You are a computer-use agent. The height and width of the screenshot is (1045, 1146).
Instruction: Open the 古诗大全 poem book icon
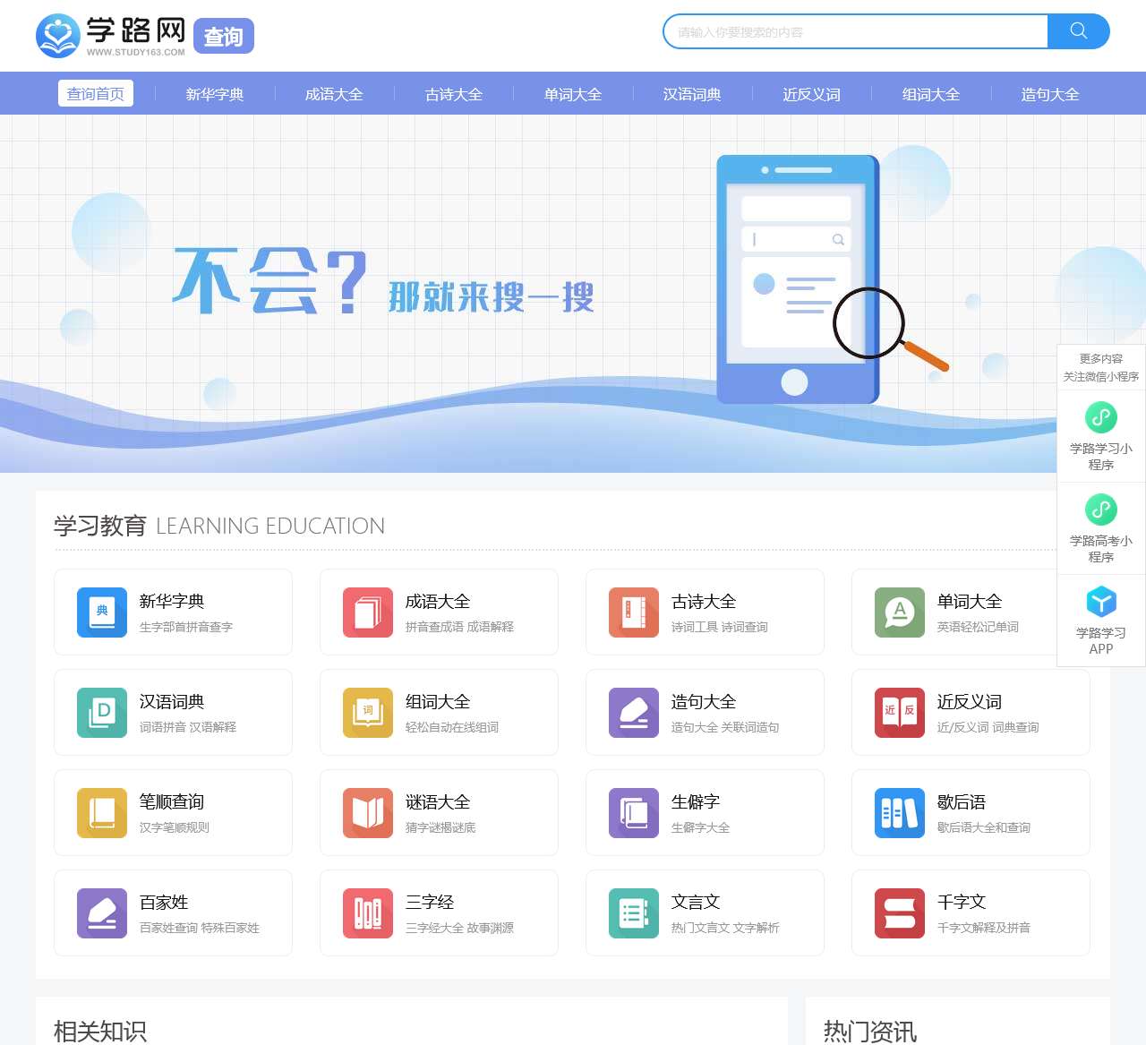coord(633,612)
